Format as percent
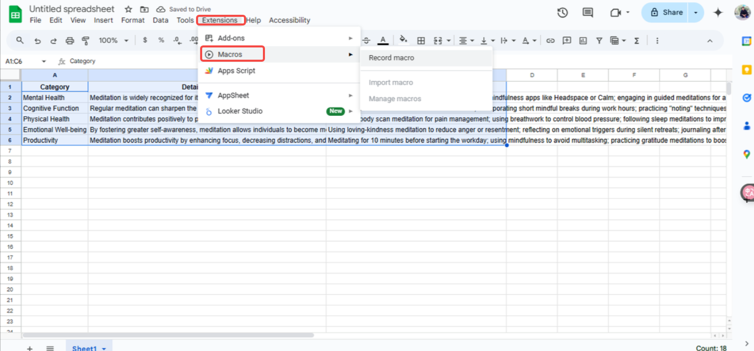 [x=161, y=40]
